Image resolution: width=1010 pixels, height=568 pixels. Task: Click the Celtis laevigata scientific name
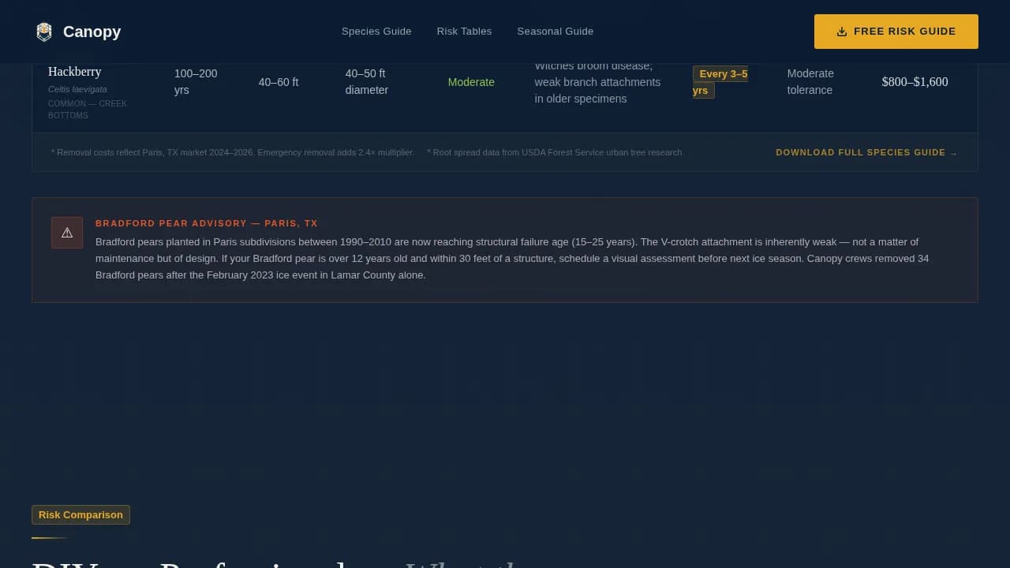(77, 89)
